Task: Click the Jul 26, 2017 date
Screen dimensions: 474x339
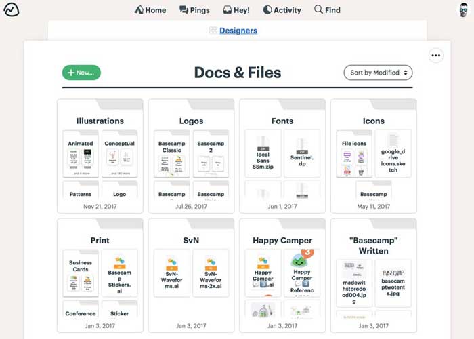Action: 191,206
